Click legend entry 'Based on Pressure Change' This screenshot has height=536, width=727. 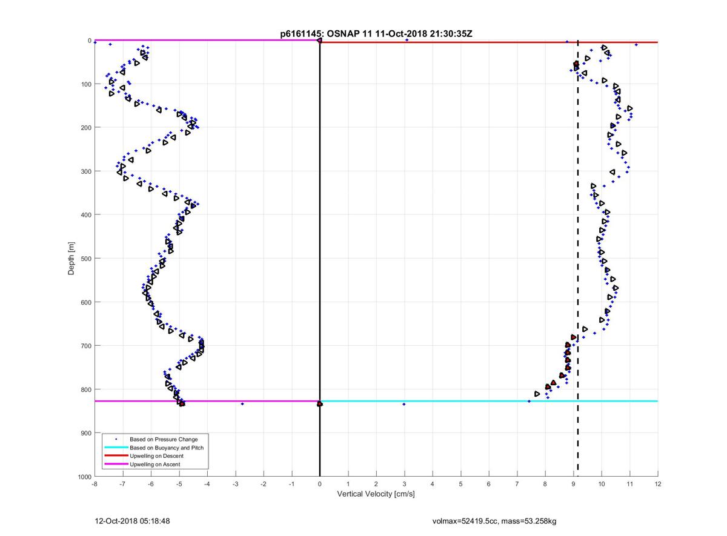[x=164, y=439]
